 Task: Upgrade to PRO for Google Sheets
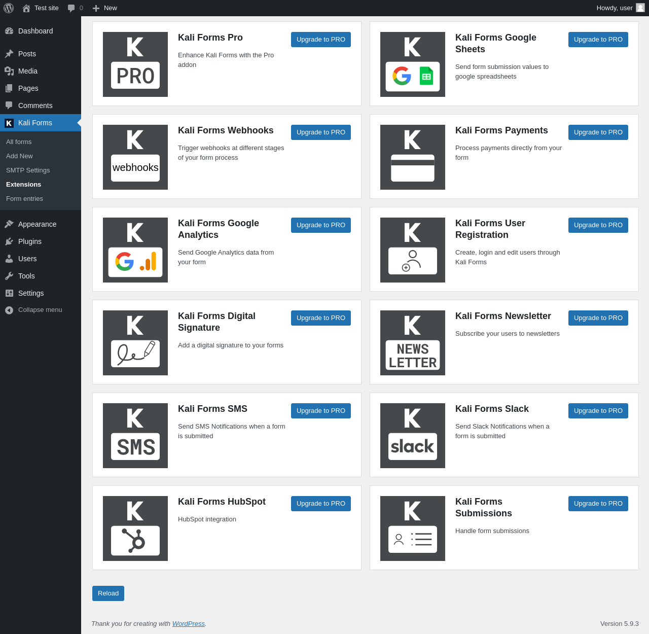pyautogui.click(x=598, y=40)
